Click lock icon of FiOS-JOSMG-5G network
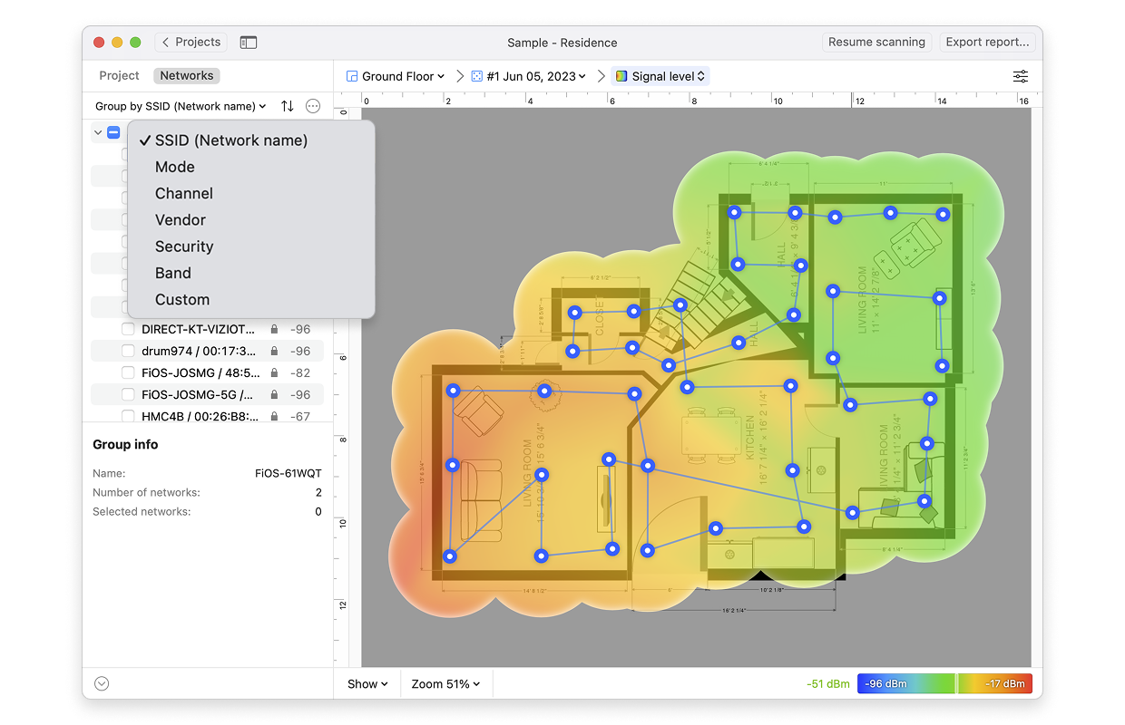Viewport: 1125px width, 725px height. point(274,394)
